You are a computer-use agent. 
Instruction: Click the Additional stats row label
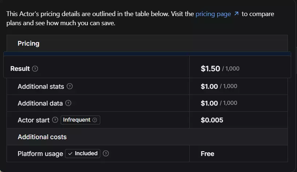pyautogui.click(x=41, y=87)
